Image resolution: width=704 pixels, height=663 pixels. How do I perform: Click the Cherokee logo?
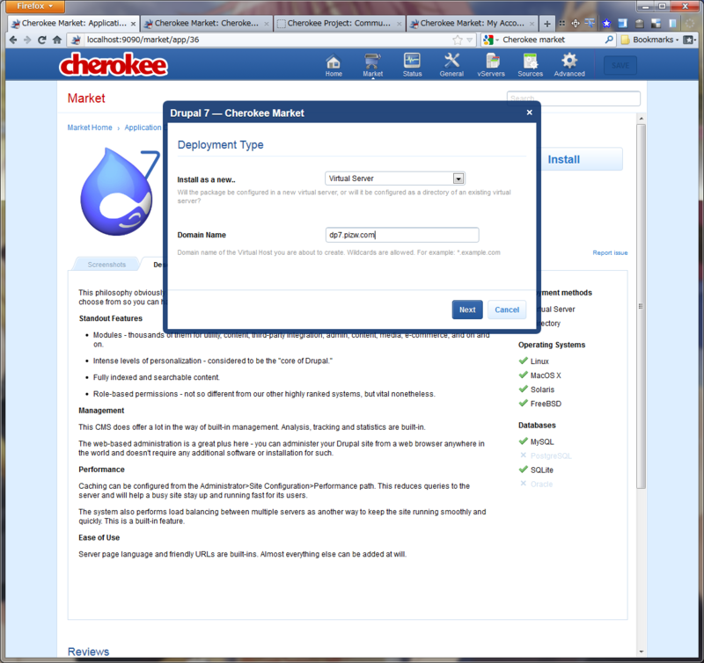114,64
